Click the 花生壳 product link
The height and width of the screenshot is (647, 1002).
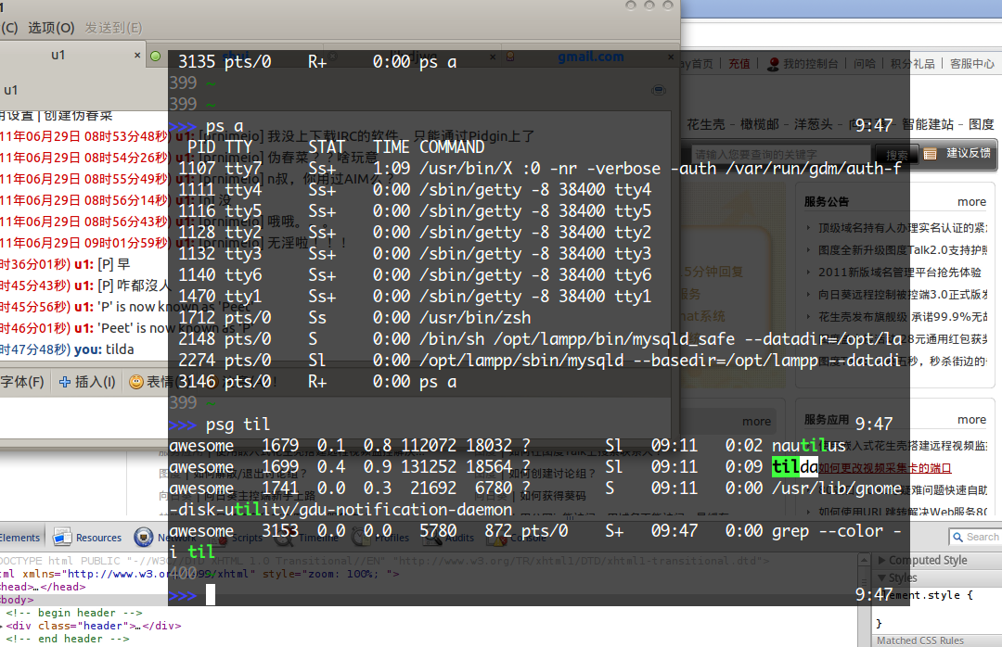pyautogui.click(x=707, y=124)
